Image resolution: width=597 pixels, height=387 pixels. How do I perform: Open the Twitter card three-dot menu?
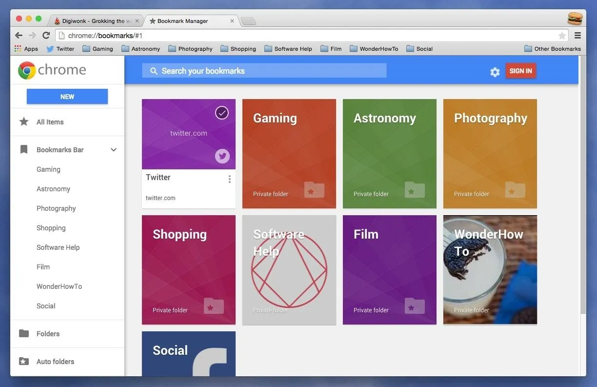point(230,179)
